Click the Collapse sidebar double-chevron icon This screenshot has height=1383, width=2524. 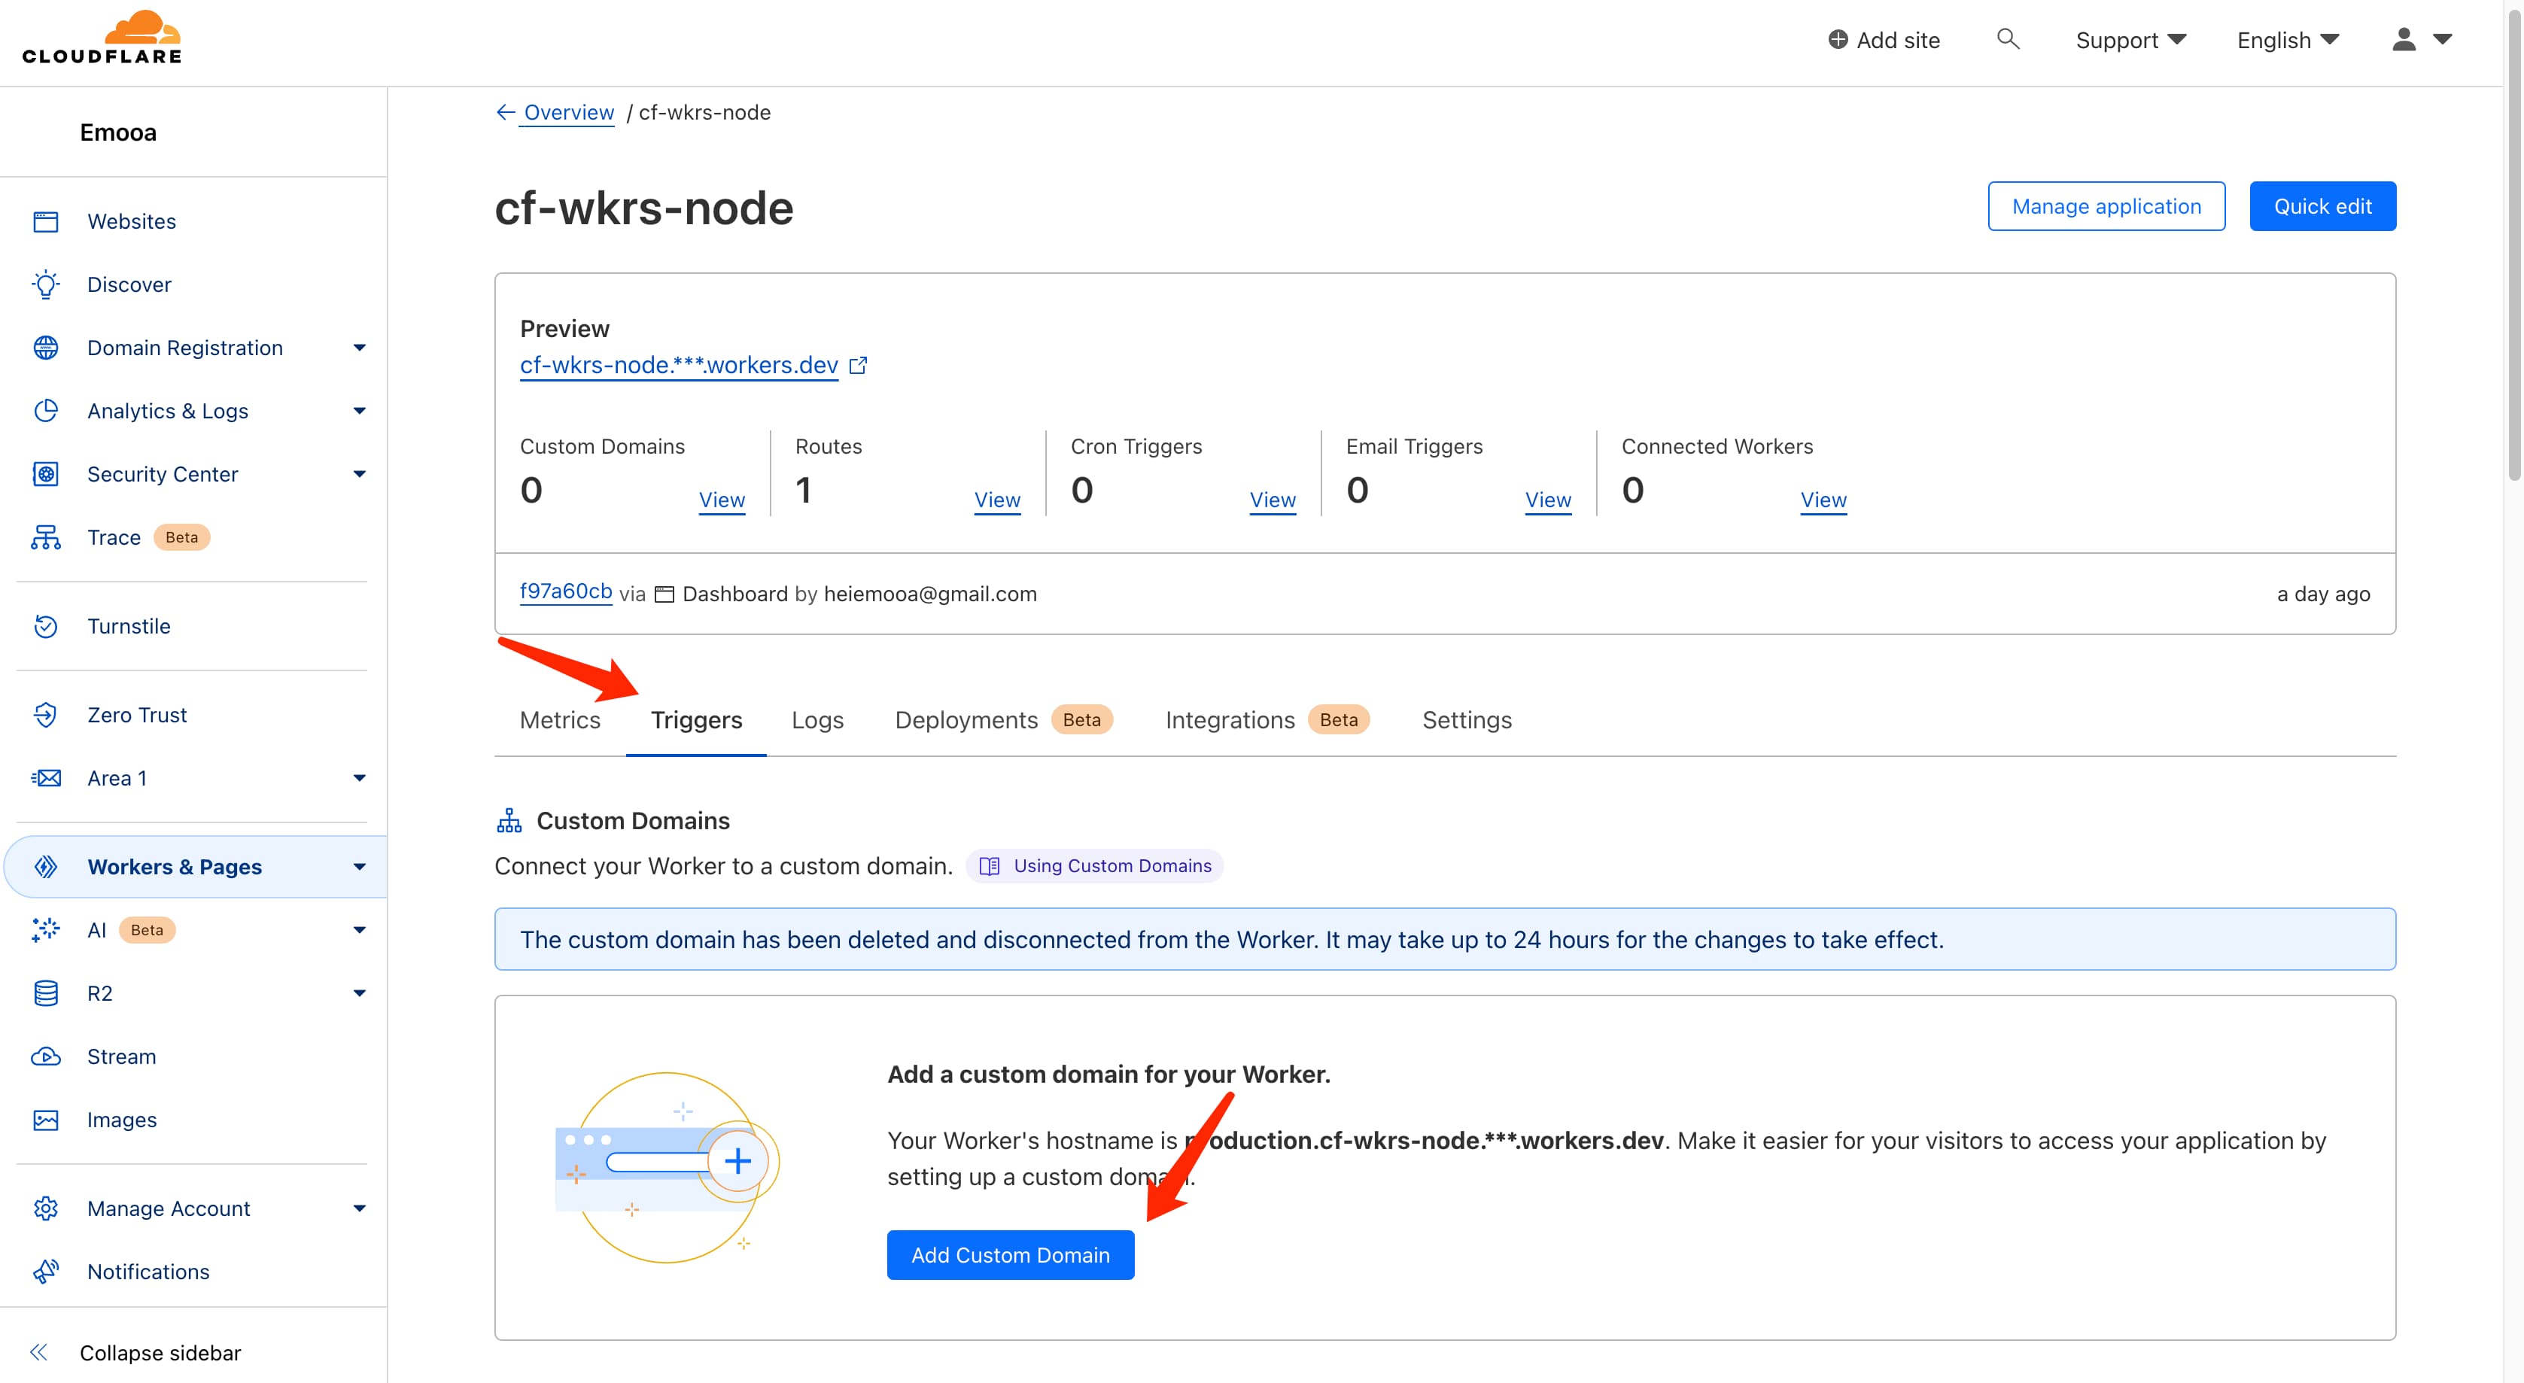pyautogui.click(x=38, y=1353)
